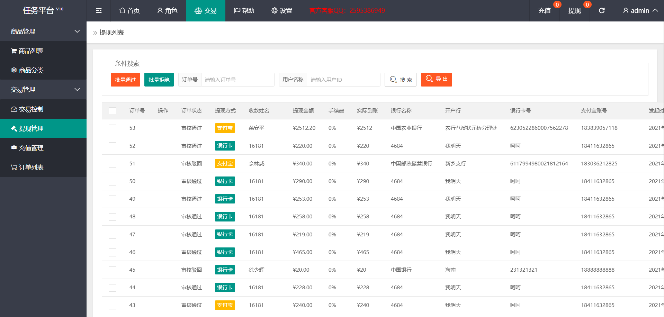The image size is (664, 317).
Task: Collapse the 交易管理 sidebar group chevron
Action: [x=77, y=89]
